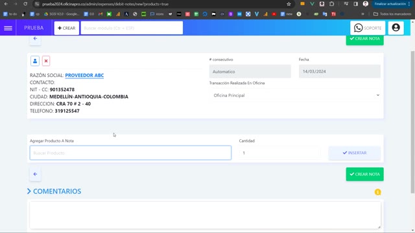415x233 pixels.
Task: Open the 'icons' bookmark
Action: [157, 14]
